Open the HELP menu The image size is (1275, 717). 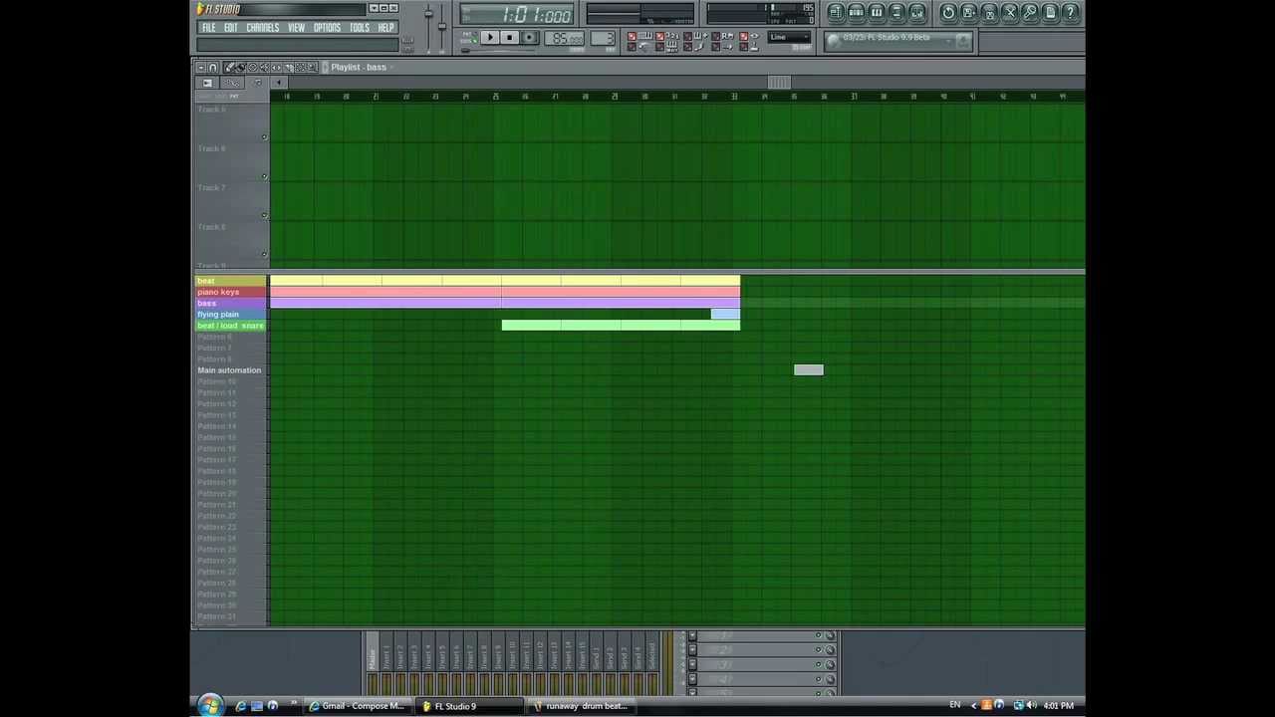tap(385, 28)
